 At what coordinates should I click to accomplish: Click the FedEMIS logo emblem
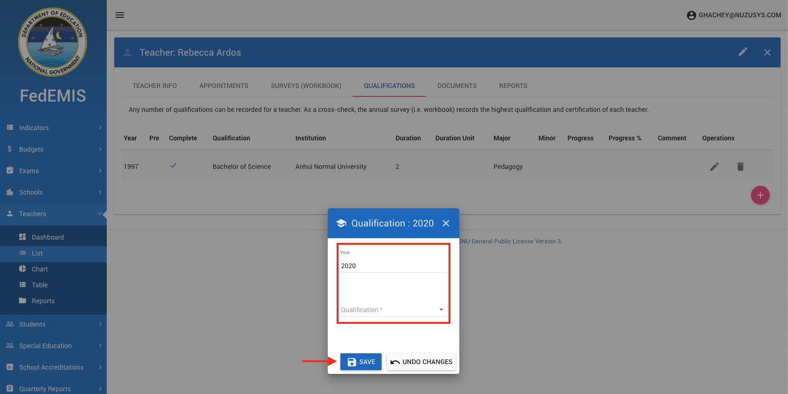coord(52,42)
